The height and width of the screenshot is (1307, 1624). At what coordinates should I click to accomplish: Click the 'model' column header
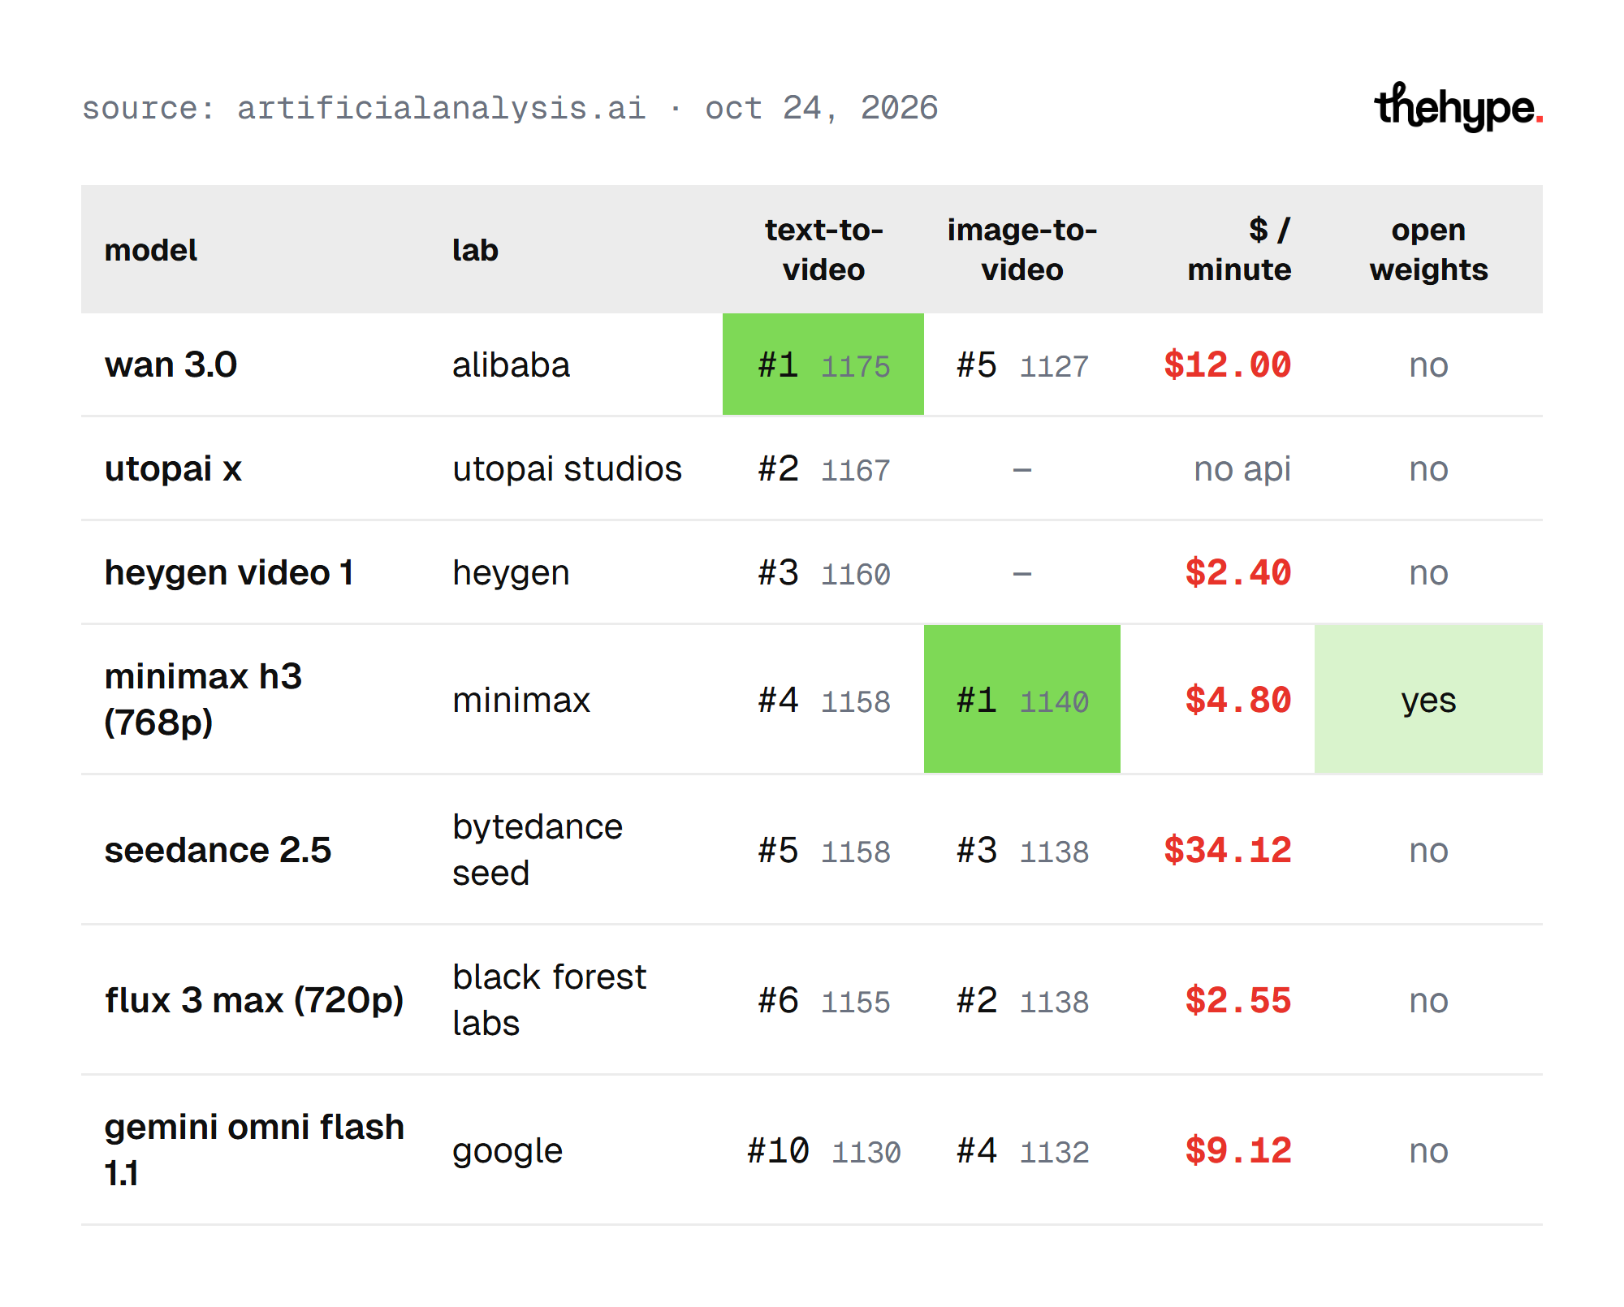pos(151,250)
